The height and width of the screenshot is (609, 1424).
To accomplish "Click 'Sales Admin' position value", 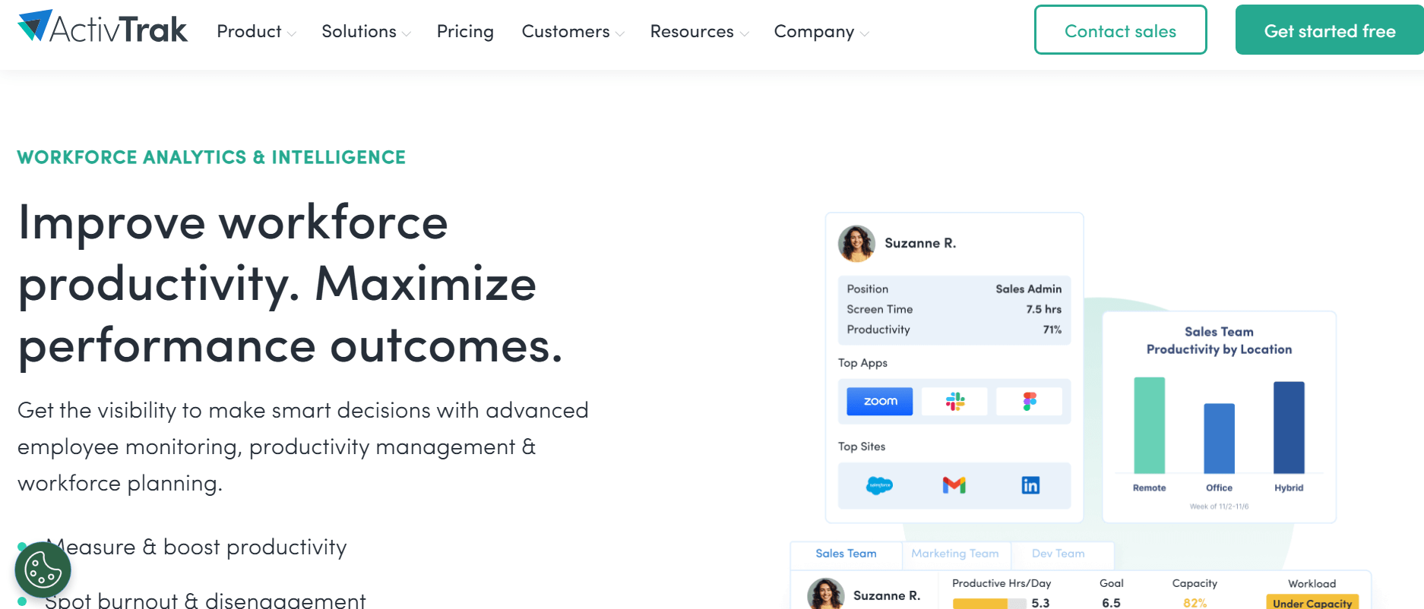I will click(x=1028, y=289).
